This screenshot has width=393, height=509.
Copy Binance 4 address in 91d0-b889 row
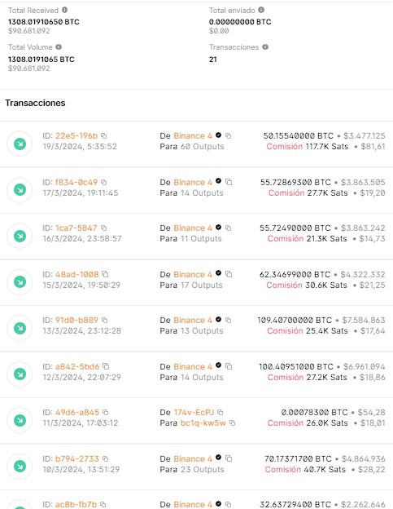[228, 320]
